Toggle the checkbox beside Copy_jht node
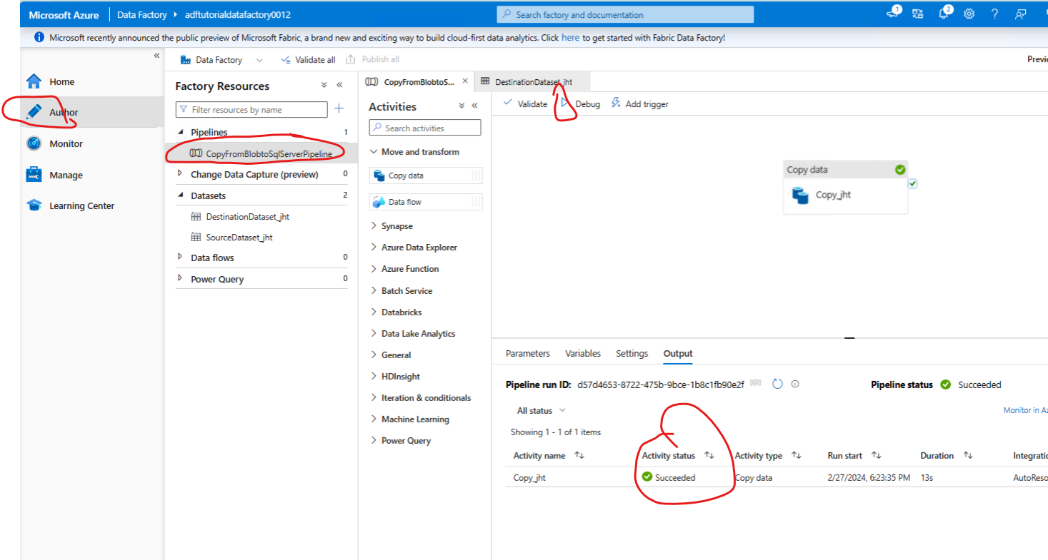This screenshot has width=1048, height=560. pos(913,183)
